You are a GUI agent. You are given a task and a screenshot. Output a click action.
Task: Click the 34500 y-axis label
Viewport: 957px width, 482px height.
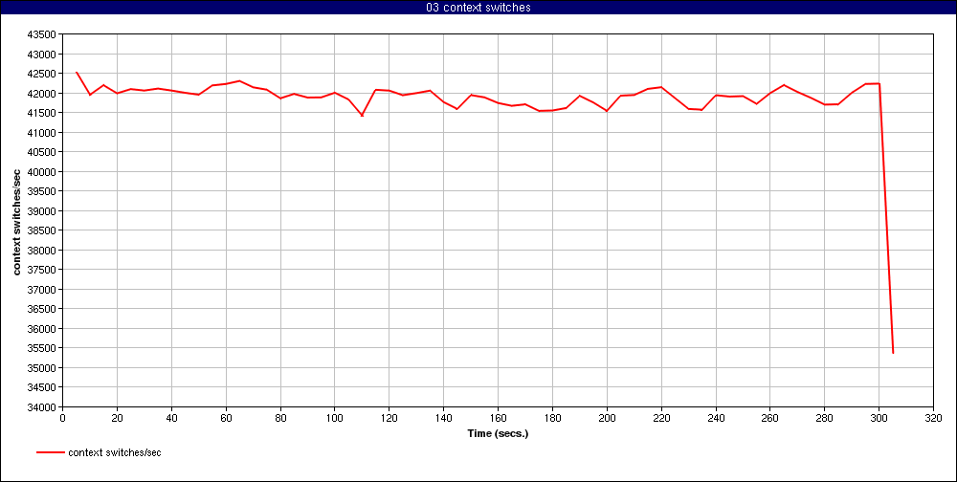coord(43,387)
